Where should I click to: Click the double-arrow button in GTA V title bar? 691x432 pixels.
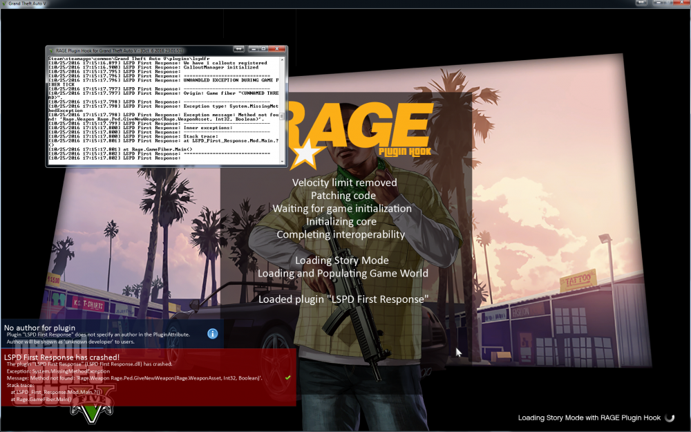(641, 2)
